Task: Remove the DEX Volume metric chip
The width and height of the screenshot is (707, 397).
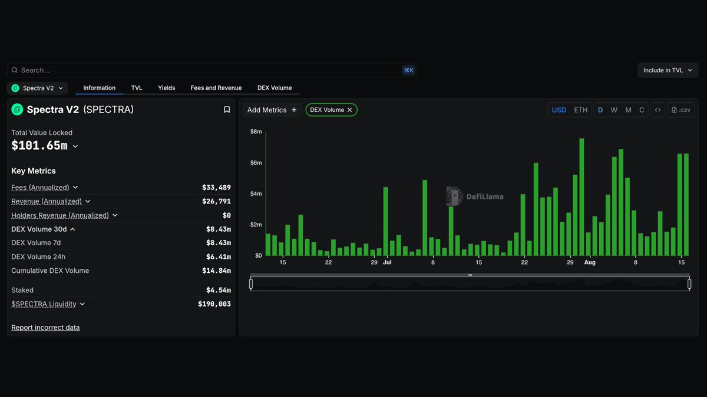Action: click(x=349, y=110)
